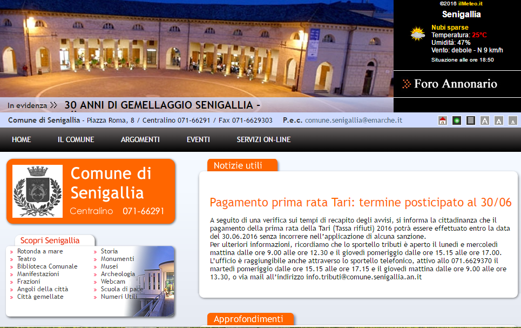Open the HOME menu item

(x=21, y=140)
